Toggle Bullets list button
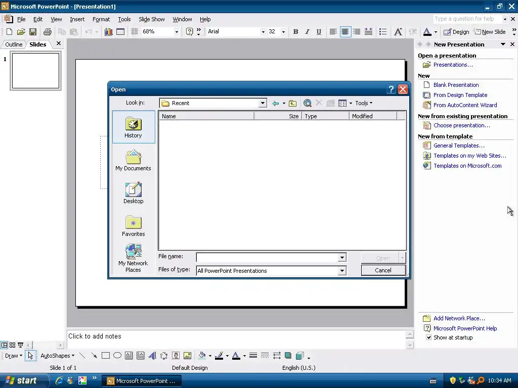The width and height of the screenshot is (518, 388). [x=383, y=32]
